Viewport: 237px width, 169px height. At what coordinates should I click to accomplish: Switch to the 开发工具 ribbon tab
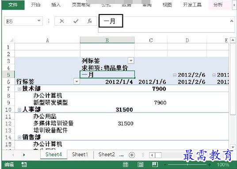coord(192,5)
